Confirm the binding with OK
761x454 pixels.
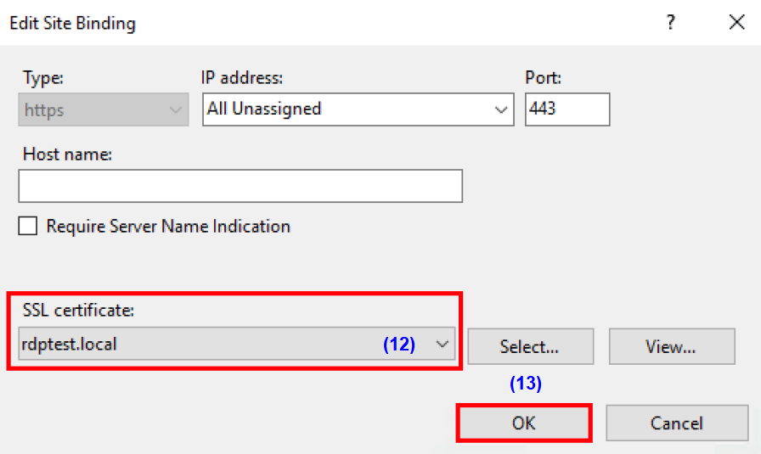524,423
